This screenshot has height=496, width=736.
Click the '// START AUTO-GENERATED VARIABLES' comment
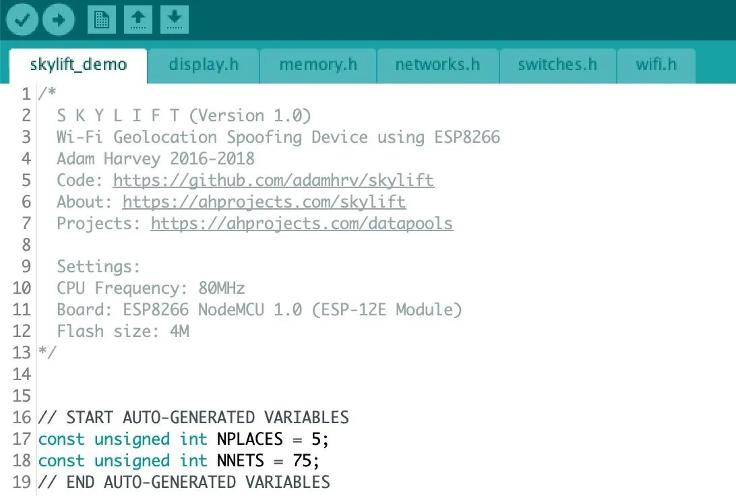point(193,418)
